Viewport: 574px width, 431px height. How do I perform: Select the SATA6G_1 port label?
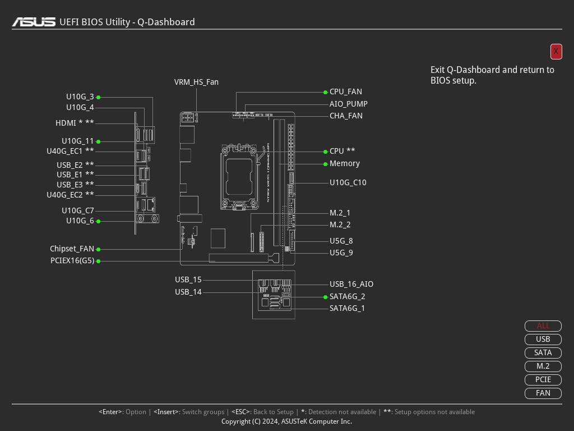pyautogui.click(x=347, y=308)
